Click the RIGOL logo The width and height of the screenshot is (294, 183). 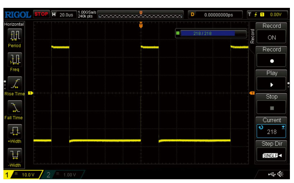pyautogui.click(x=18, y=15)
